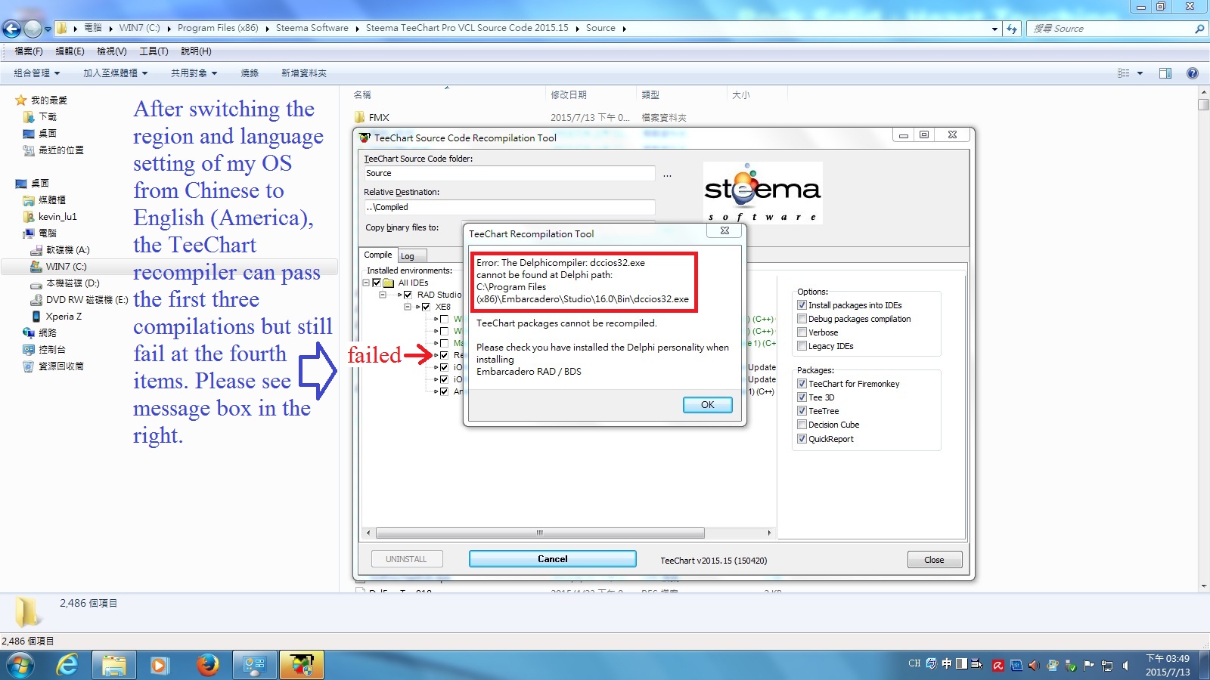Open 網路 network in navigation pane
Screen dimensions: 1210x680
point(48,333)
